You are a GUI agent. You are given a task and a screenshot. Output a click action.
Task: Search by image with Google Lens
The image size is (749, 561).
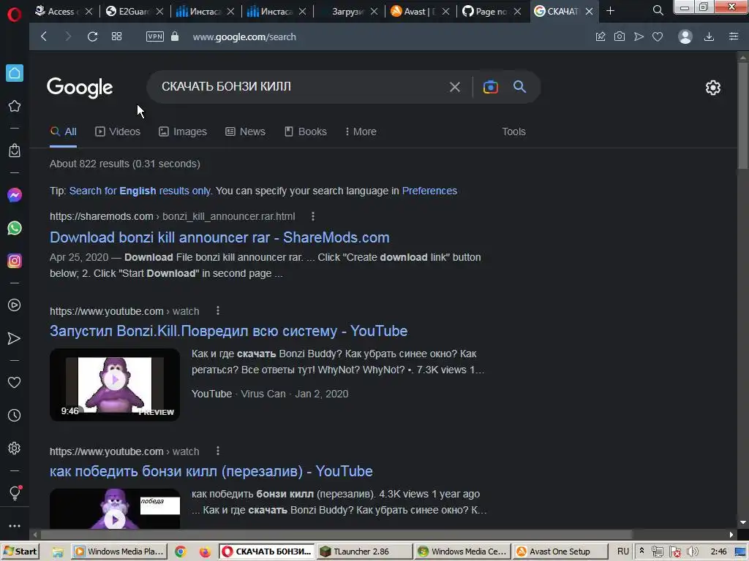click(491, 87)
